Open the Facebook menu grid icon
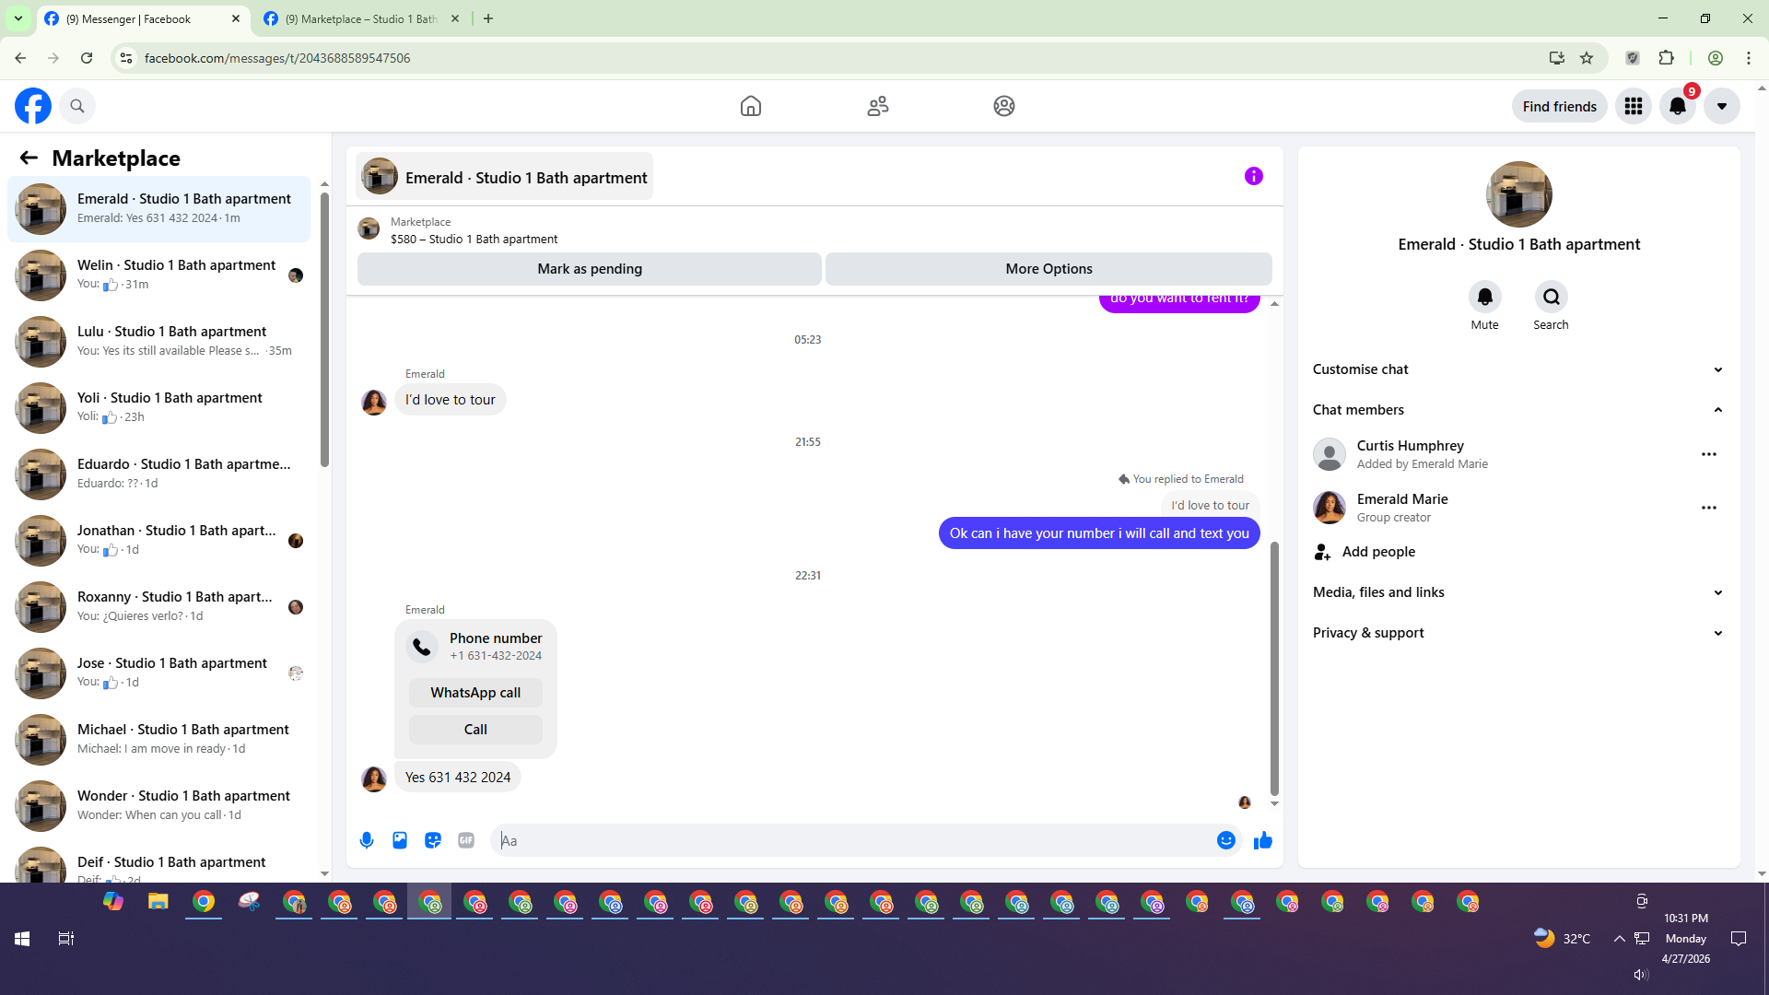The height and width of the screenshot is (995, 1769). point(1634,106)
